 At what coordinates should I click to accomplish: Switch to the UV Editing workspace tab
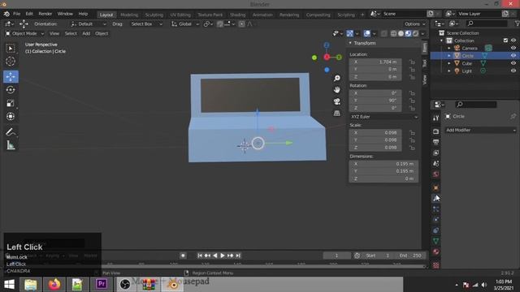point(180,15)
